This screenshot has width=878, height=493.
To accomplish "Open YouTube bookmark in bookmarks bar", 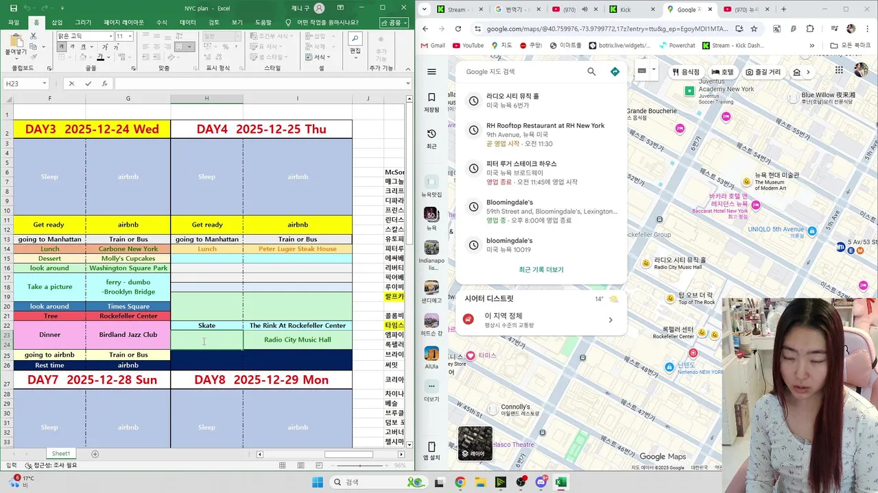I will click(467, 46).
